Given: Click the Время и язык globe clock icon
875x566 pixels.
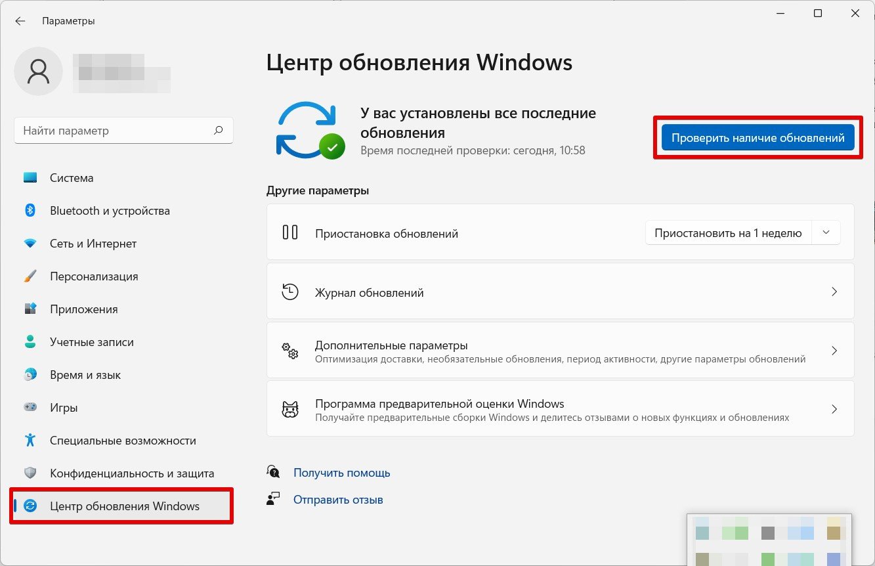Looking at the screenshot, I should coord(30,375).
